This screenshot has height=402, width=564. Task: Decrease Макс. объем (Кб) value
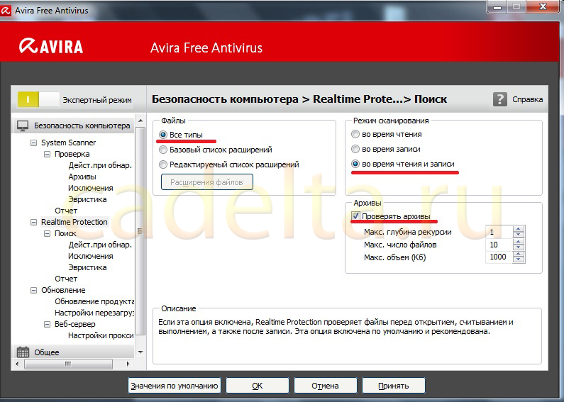pyautogui.click(x=519, y=260)
